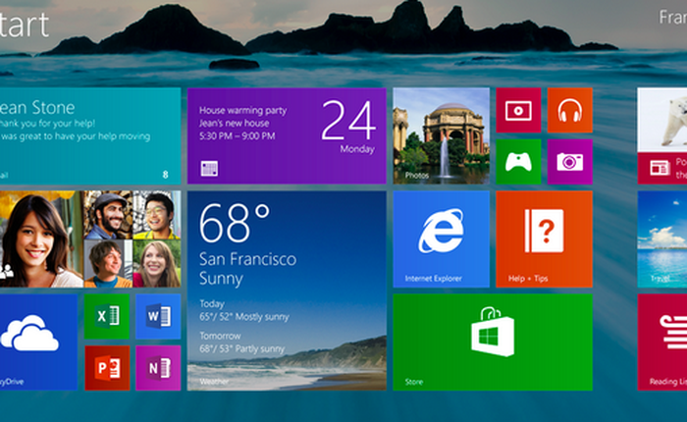Launch the PowerPoint tile

point(107,368)
